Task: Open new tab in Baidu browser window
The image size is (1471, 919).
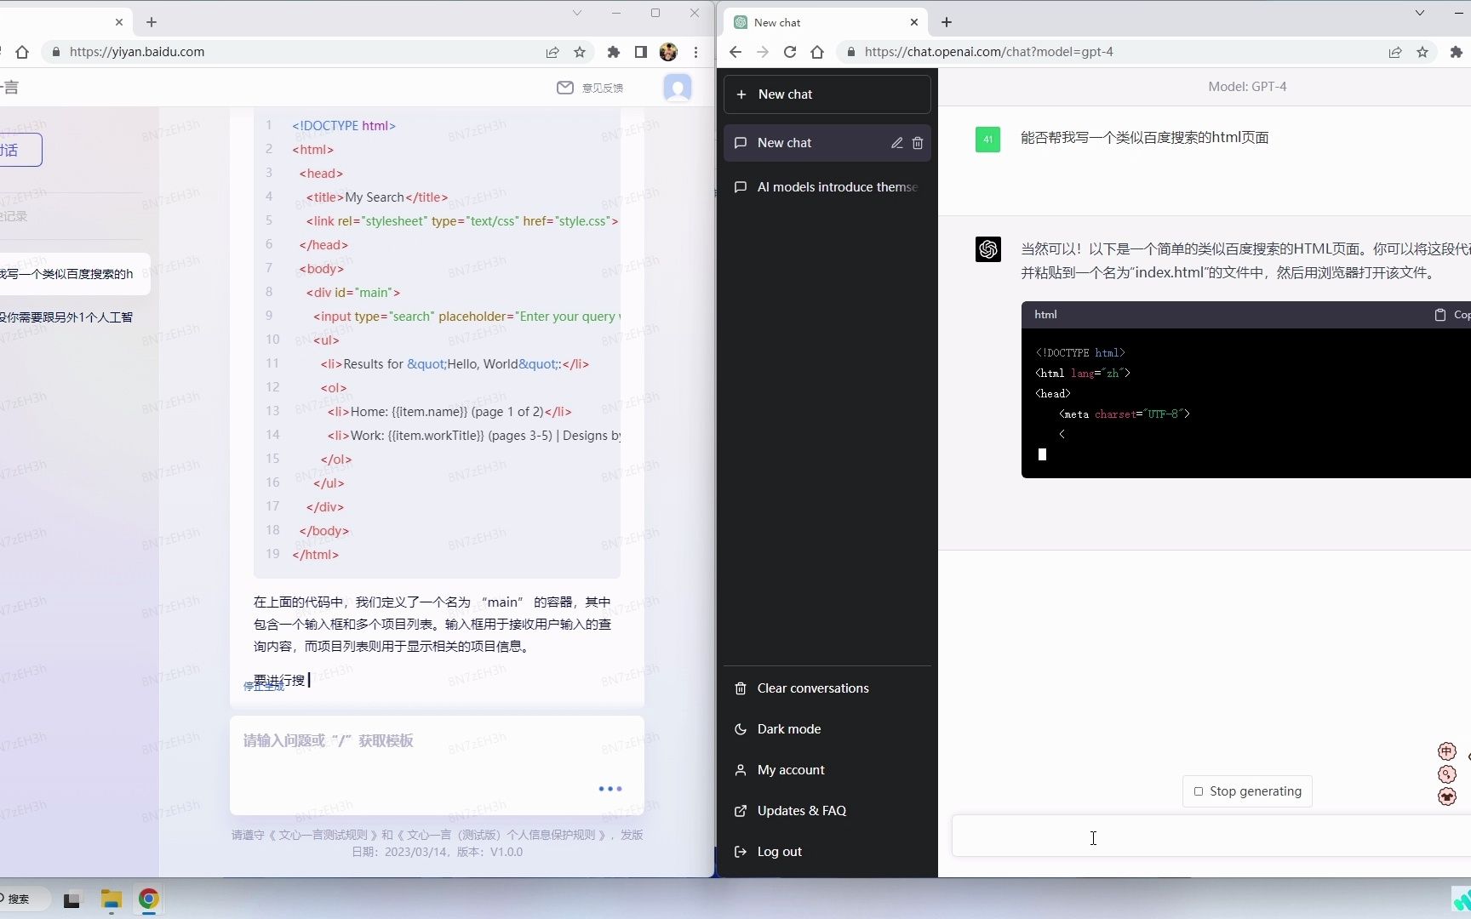Action: click(x=152, y=22)
